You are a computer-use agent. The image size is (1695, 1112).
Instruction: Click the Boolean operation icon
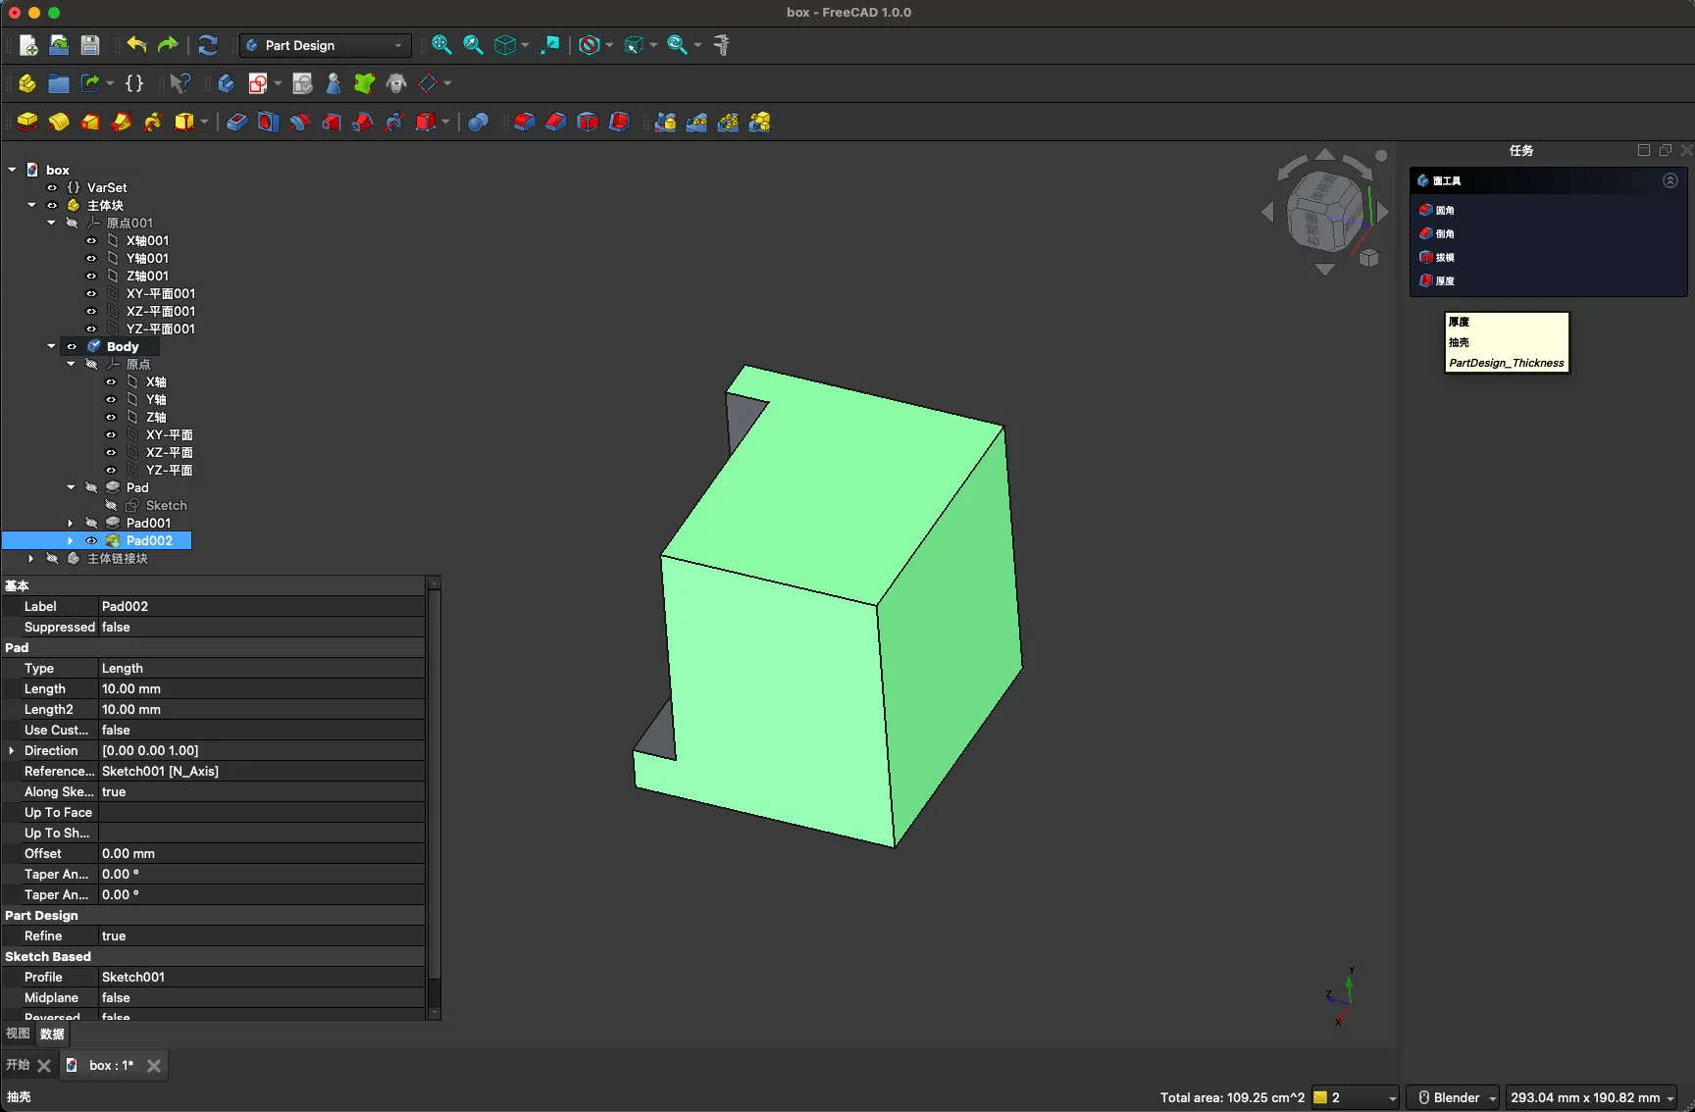(478, 123)
